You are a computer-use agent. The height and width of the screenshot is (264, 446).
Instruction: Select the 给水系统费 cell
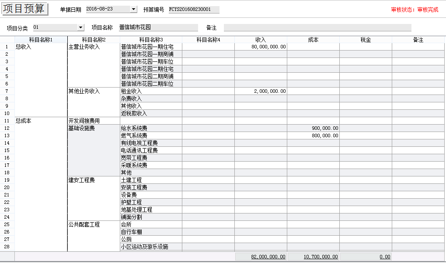pyautogui.click(x=151, y=128)
